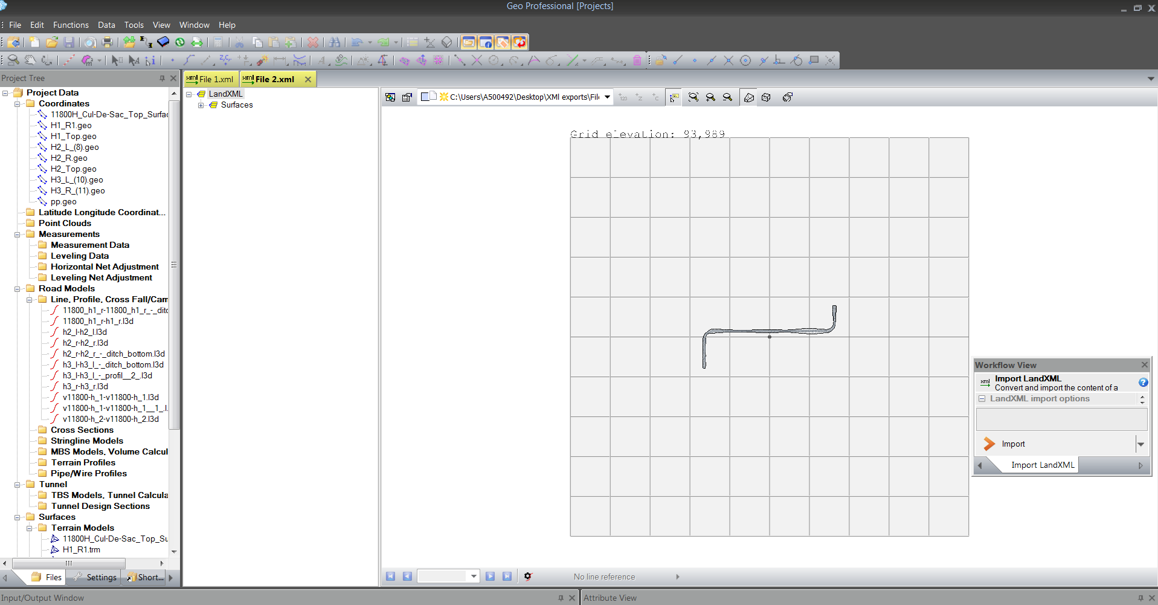Select the zoom-in magnifier tool in viewport toolbar
The height and width of the screenshot is (605, 1158).
click(x=710, y=97)
